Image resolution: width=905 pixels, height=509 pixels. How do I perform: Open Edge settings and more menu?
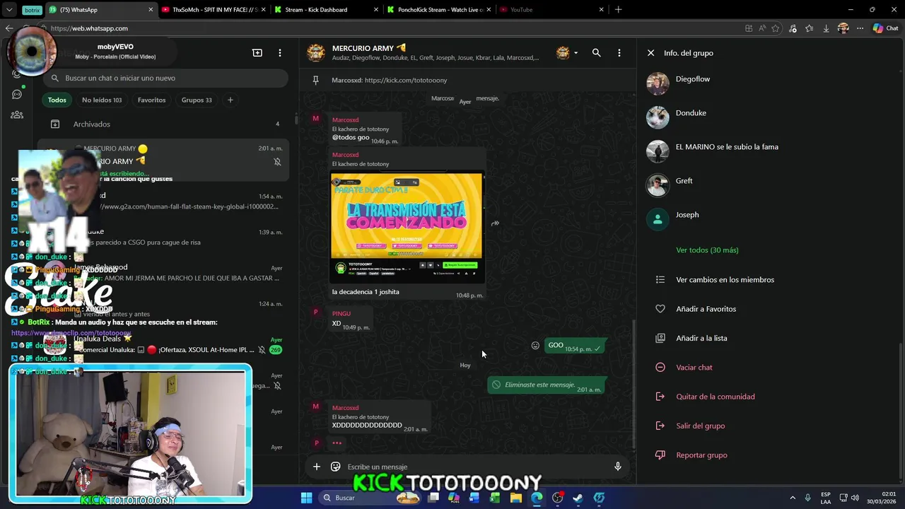[860, 28]
